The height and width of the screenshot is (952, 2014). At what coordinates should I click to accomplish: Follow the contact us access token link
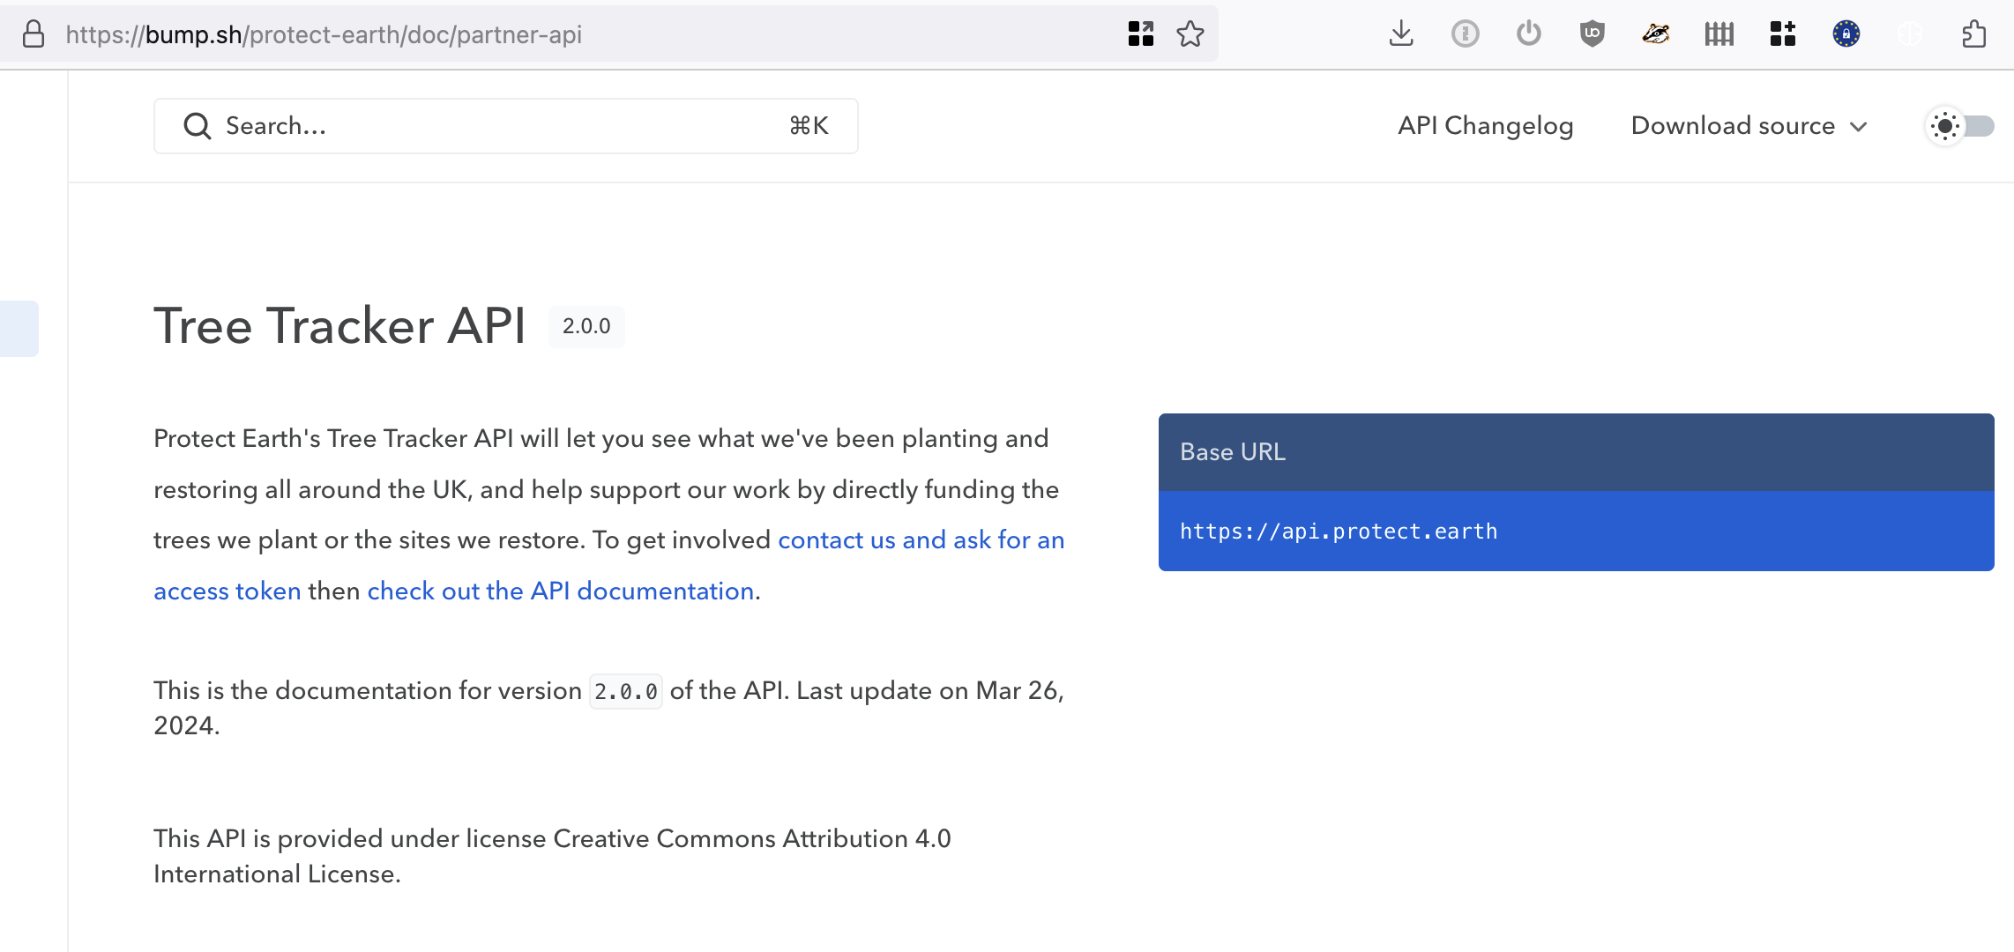(921, 539)
